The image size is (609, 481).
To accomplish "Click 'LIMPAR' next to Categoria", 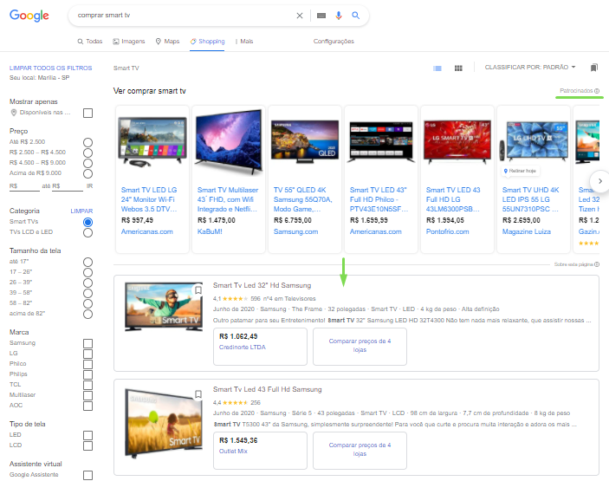I will pyautogui.click(x=81, y=211).
